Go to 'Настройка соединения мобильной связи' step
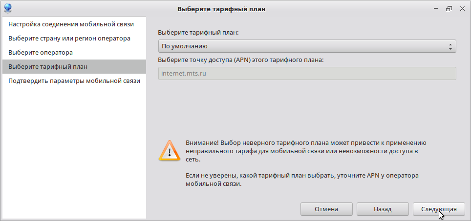The width and height of the screenshot is (471, 221). point(71,24)
